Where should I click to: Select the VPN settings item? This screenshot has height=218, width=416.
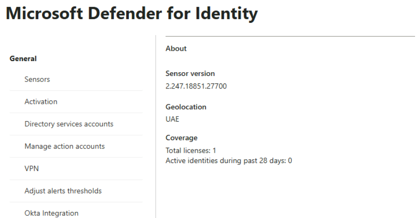click(31, 169)
